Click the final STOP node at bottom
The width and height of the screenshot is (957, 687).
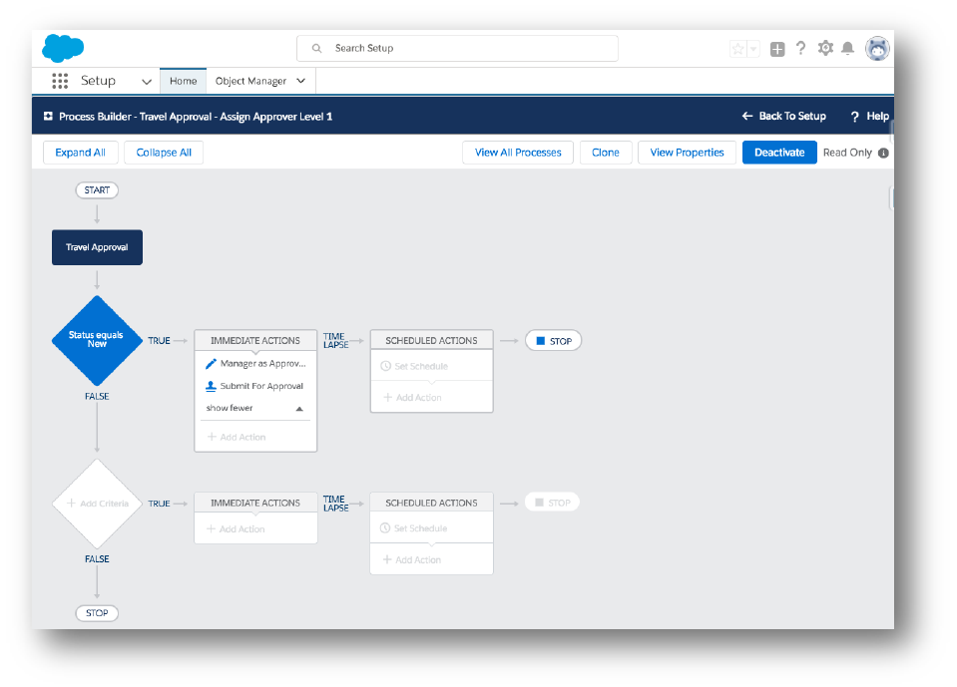(97, 613)
